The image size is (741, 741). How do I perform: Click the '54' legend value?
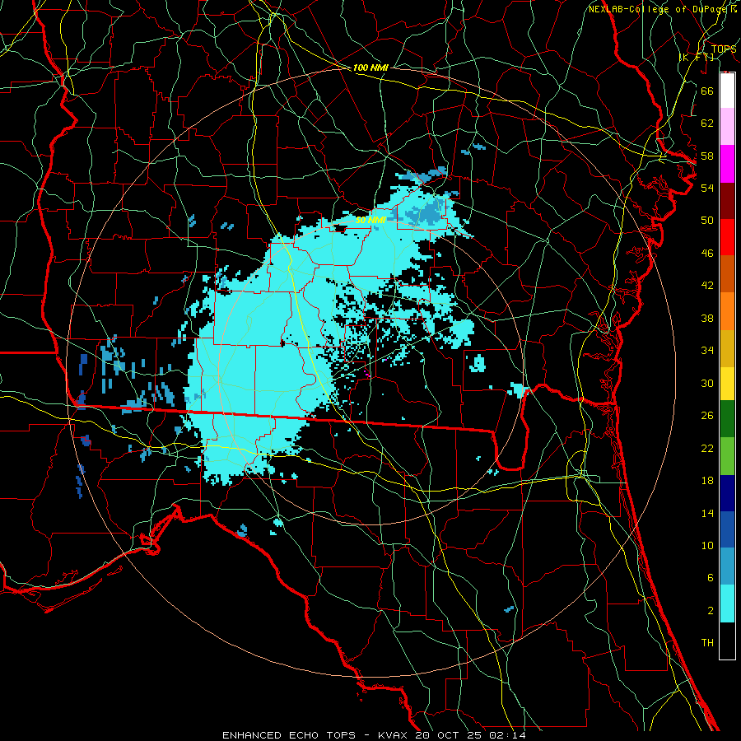pos(707,188)
